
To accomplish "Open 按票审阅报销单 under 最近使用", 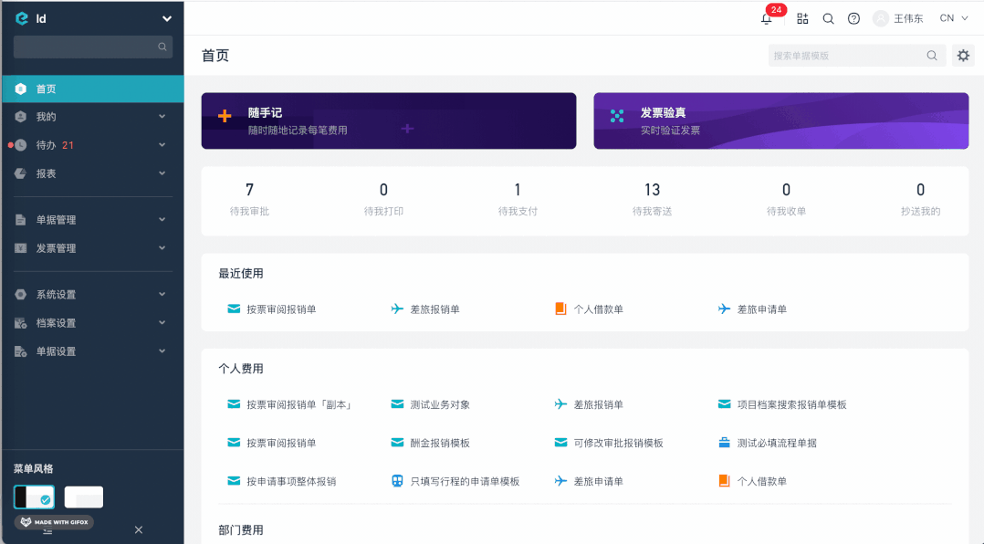I will click(272, 309).
